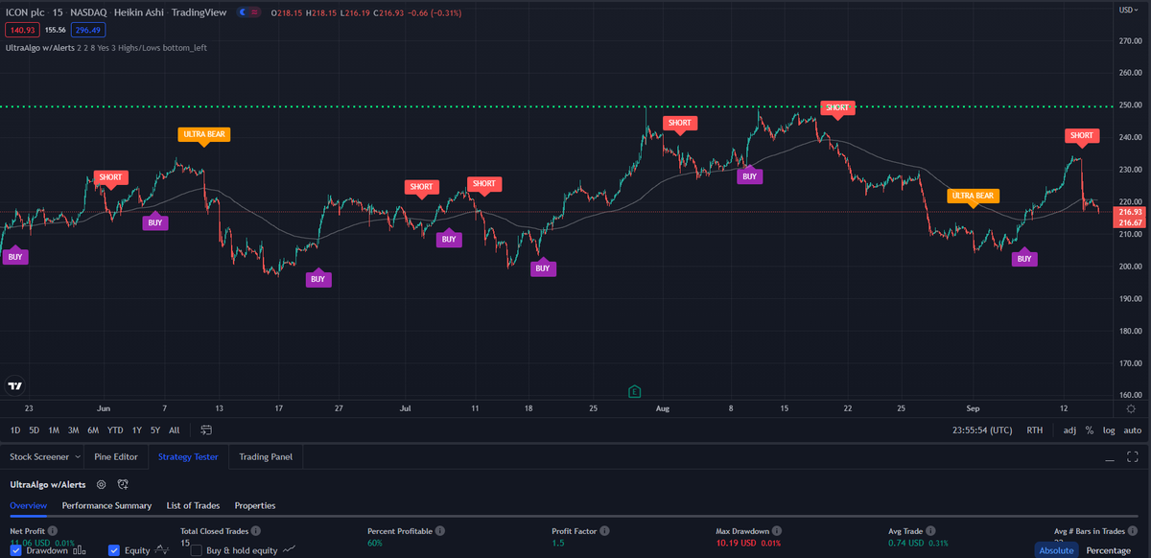Open Performance Summary tab
The image size is (1151, 558).
(x=106, y=505)
